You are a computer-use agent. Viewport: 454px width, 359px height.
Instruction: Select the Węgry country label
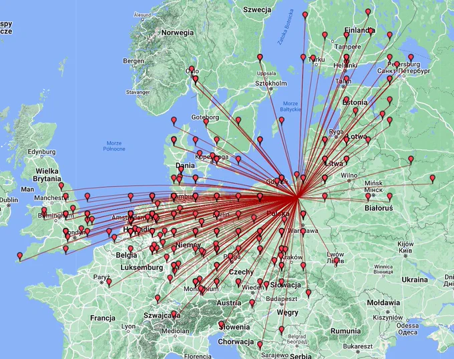pos(287,312)
